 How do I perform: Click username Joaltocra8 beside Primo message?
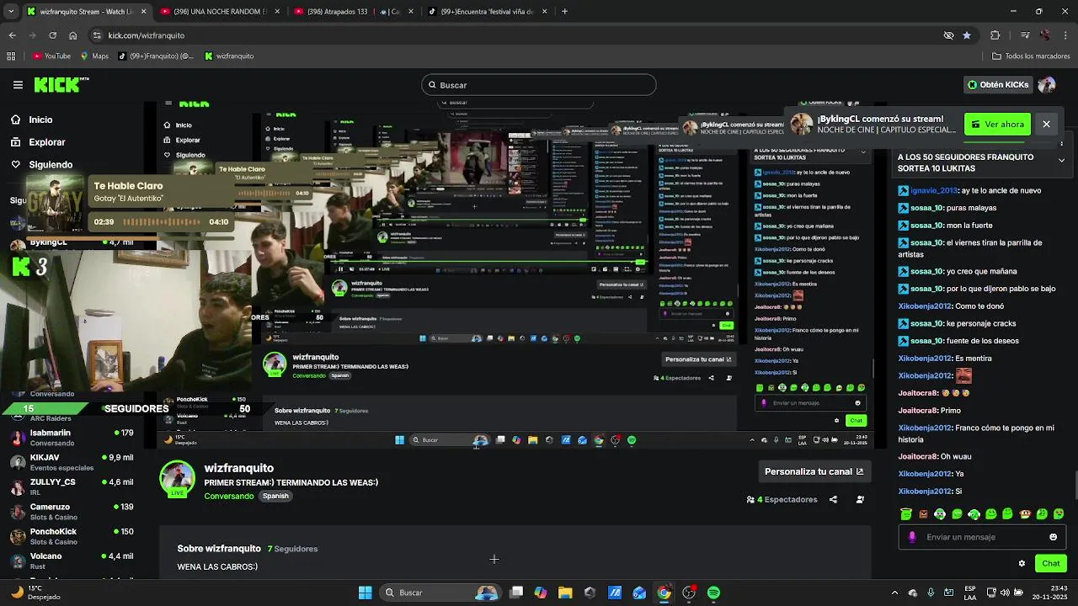[x=918, y=411]
